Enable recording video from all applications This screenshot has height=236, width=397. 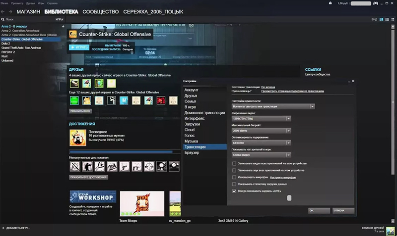pos(234,164)
